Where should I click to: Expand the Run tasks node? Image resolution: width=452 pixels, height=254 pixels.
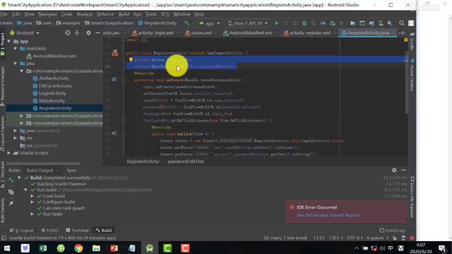(x=32, y=214)
